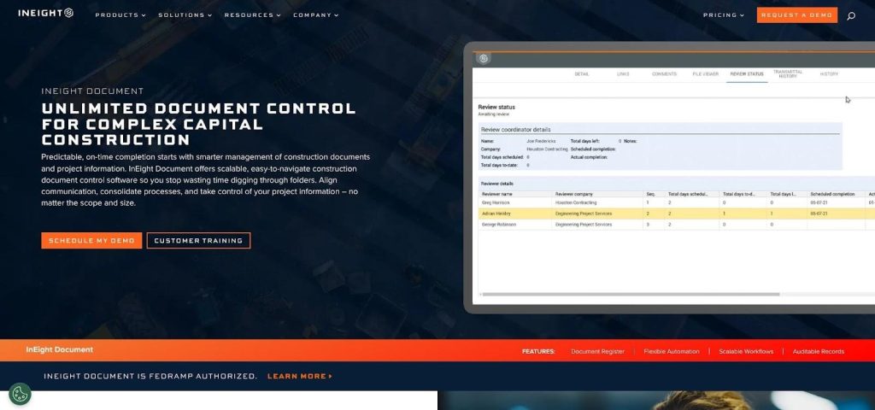
Task: Expand the Solutions dropdown menu
Action: 185,15
